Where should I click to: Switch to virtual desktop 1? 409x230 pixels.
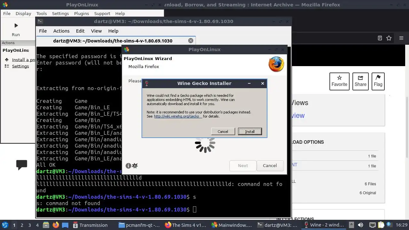pyautogui.click(x=14, y=225)
